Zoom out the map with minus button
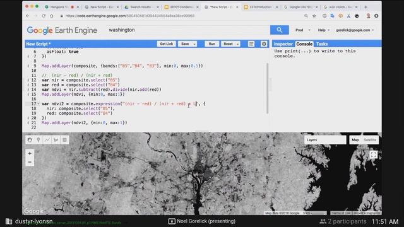 click(30, 162)
